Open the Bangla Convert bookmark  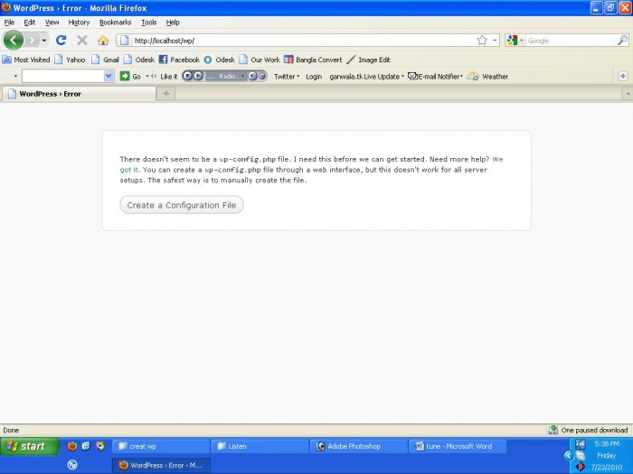tap(313, 60)
